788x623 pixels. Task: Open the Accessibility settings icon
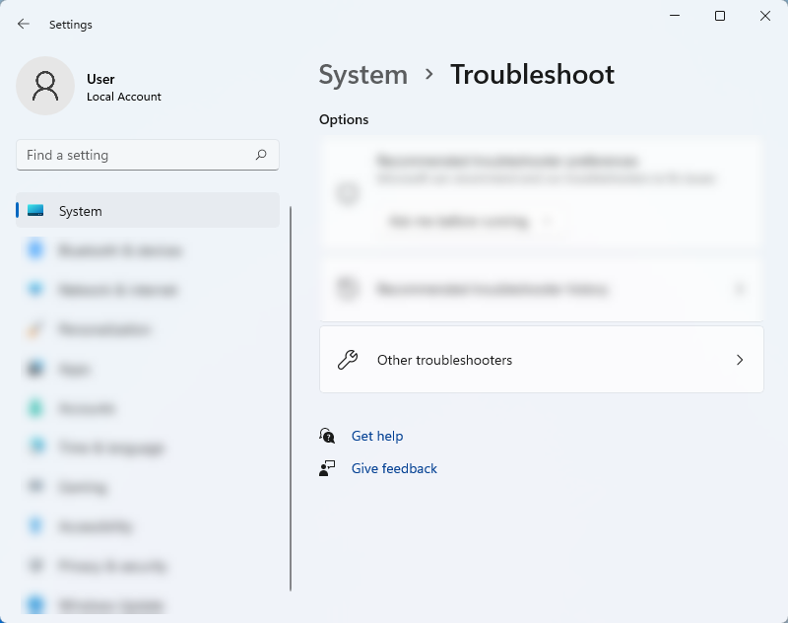click(36, 526)
